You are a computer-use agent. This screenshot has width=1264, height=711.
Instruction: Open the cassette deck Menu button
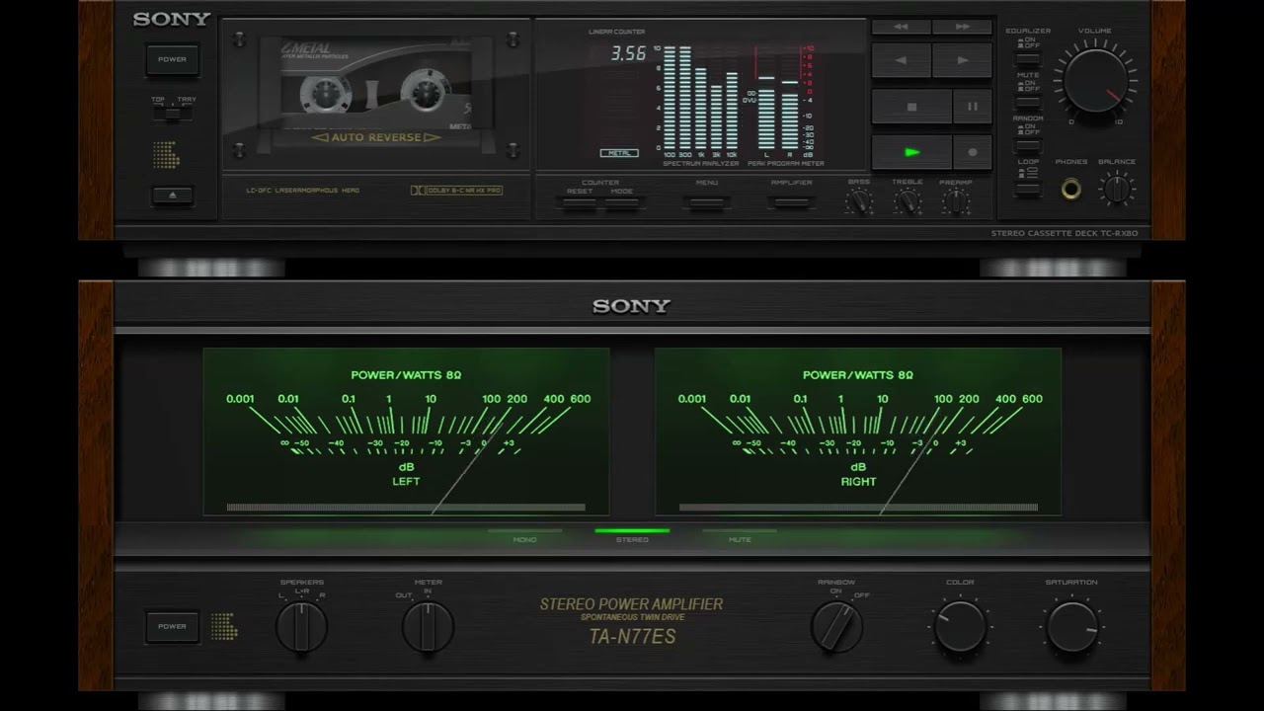point(707,202)
